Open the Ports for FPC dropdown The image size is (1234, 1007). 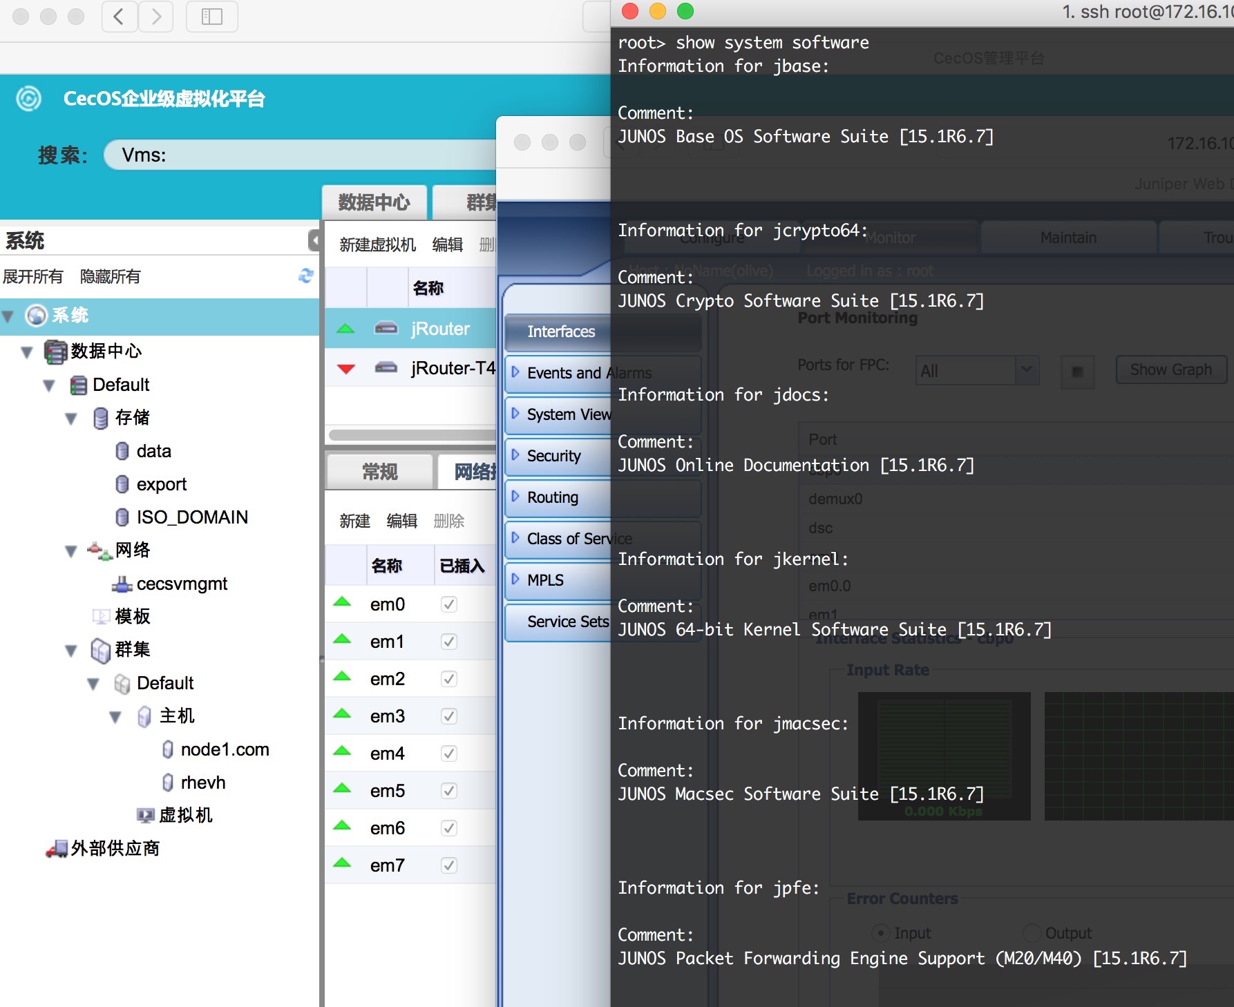click(x=977, y=371)
